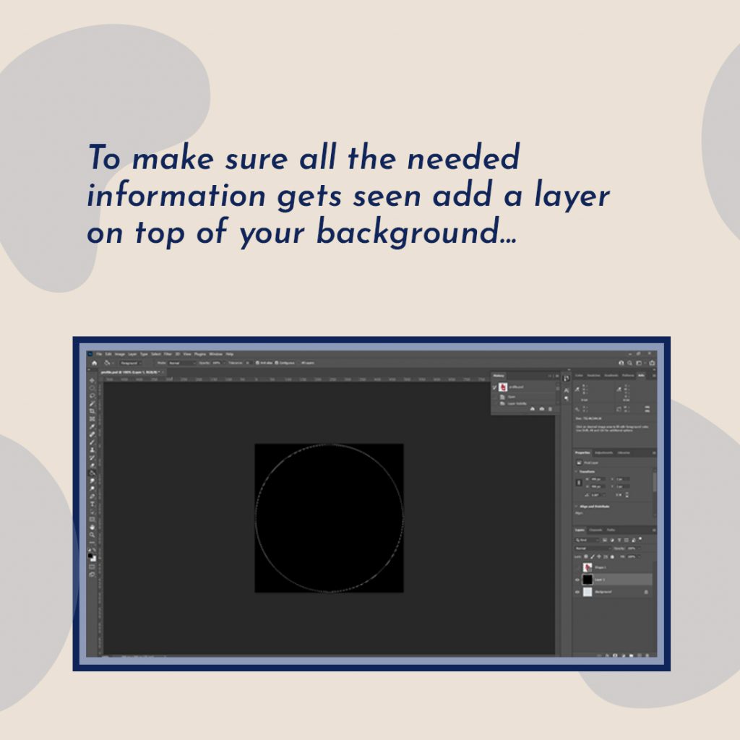Open the Layers blend mode Normal dropdown
Viewport: 740px width, 740px height.
click(x=593, y=548)
